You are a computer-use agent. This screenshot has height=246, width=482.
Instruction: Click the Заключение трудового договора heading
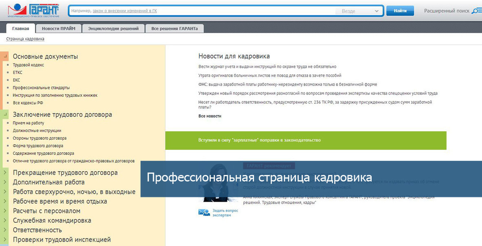click(63, 115)
